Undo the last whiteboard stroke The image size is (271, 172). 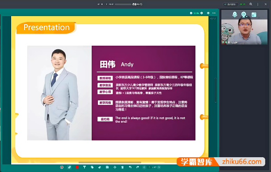(x=130, y=167)
